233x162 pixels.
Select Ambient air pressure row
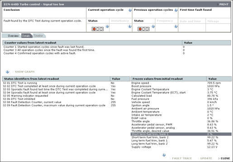point(181,108)
